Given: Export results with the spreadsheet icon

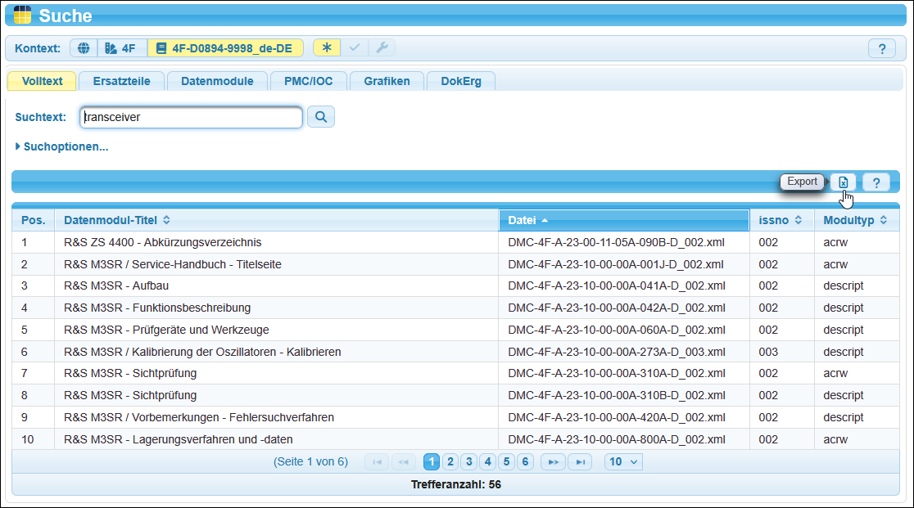Looking at the screenshot, I should point(844,182).
